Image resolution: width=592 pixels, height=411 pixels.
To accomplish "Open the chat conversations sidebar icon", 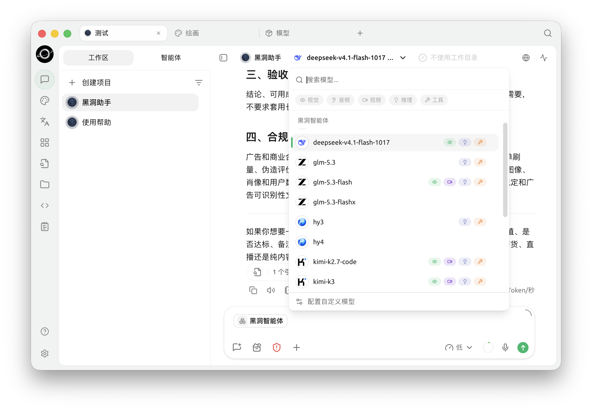I will (45, 80).
